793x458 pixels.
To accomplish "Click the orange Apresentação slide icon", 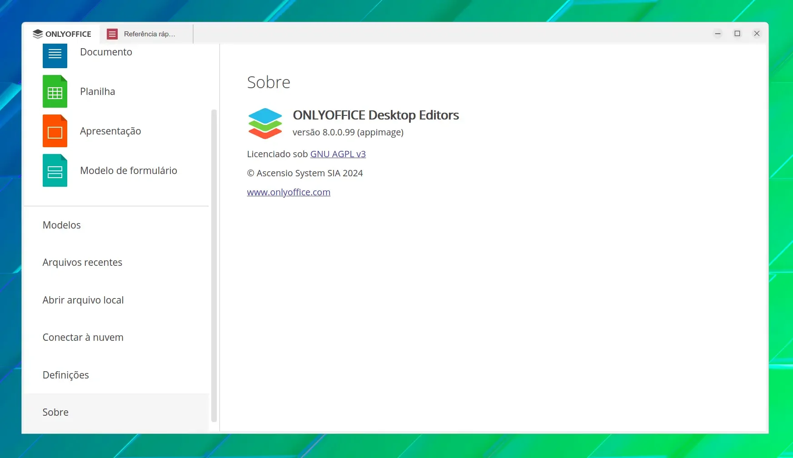I will pos(55,131).
